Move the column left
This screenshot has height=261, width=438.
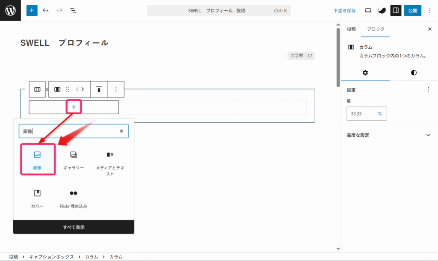click(77, 89)
